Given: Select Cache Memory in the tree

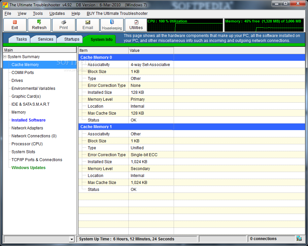Looking at the screenshot, I should 25,65.
